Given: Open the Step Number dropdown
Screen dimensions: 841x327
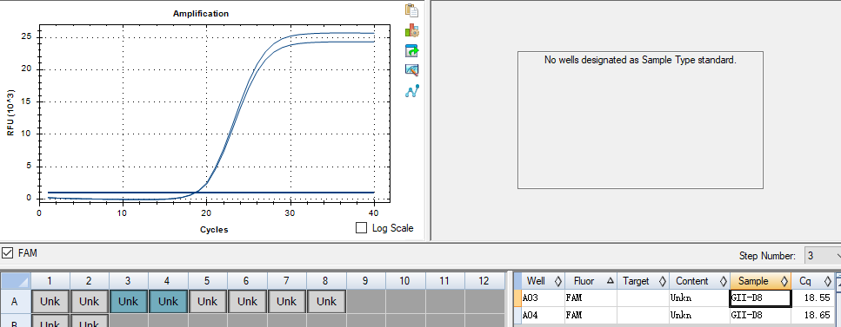Looking at the screenshot, I should coord(822,256).
